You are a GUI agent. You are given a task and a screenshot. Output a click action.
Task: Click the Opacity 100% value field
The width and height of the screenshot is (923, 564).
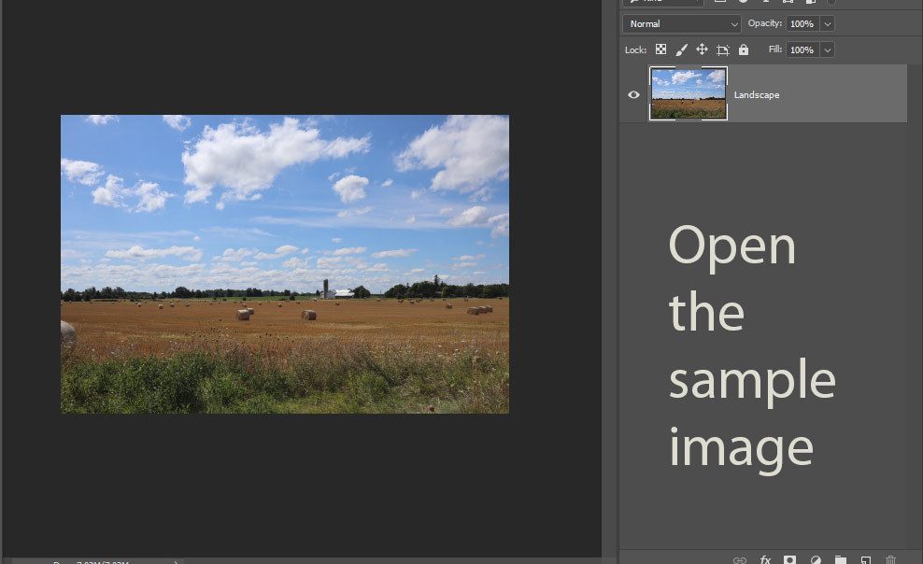802,23
